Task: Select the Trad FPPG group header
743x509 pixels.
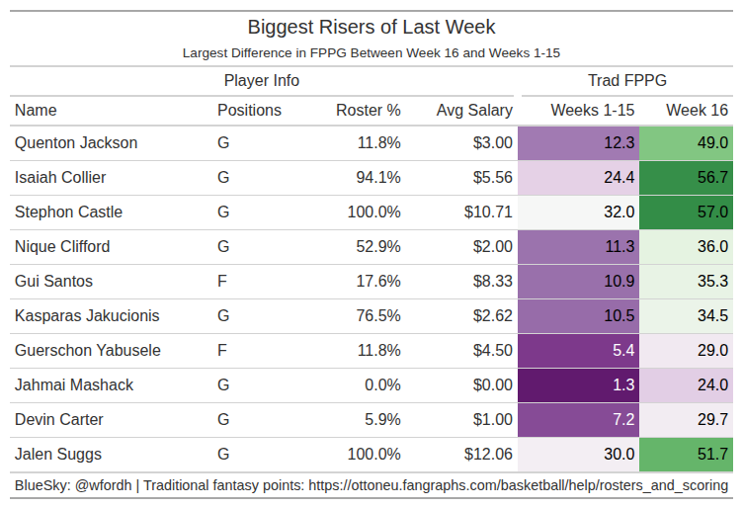Action: (x=627, y=81)
